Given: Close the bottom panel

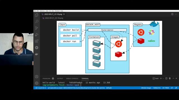Looking at the screenshot, I should 176,78.
